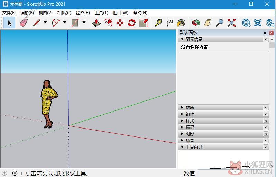Viewport: 276px width, 177px height.
Task: Click the status bar info icon
Action: coord(15,173)
